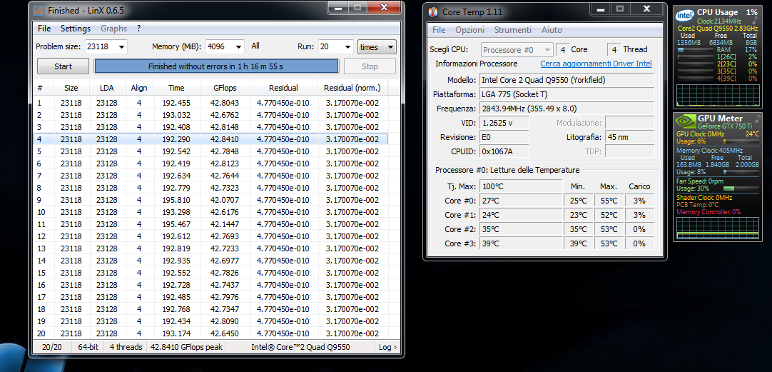Open the File menu in Core Temp
This screenshot has height=372, width=772.
click(439, 30)
